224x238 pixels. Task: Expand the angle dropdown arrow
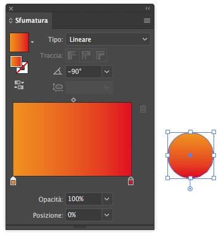[x=107, y=72]
